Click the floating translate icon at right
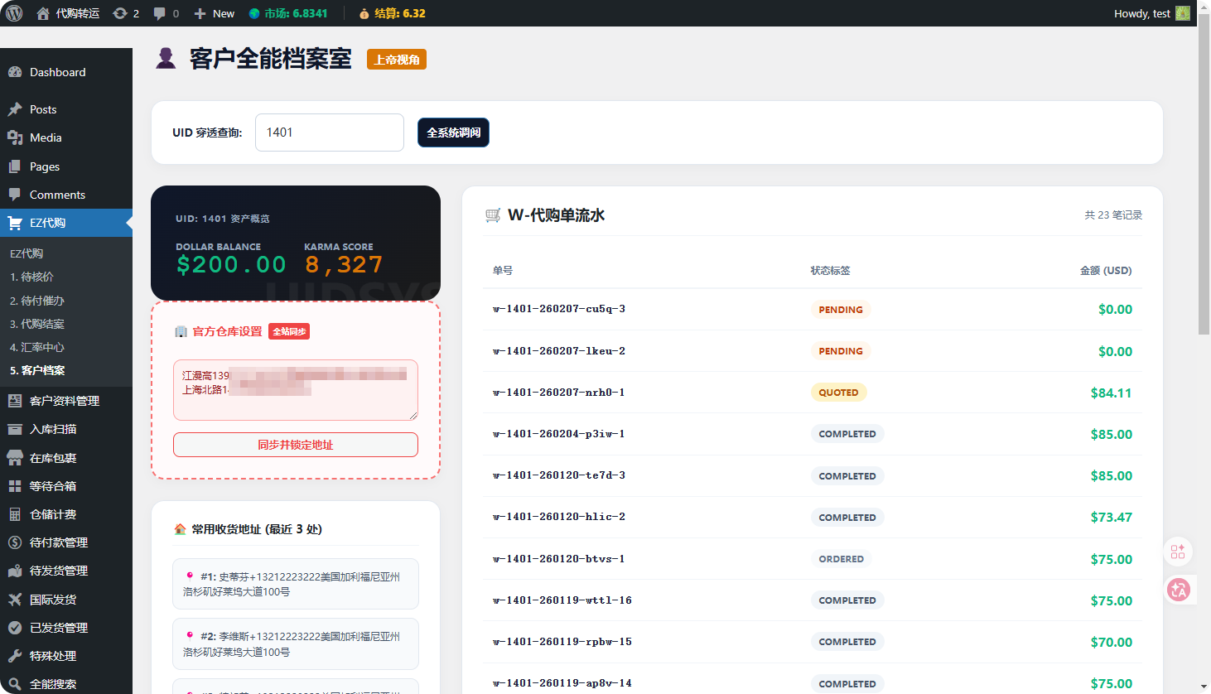1211x694 pixels. pos(1178,590)
